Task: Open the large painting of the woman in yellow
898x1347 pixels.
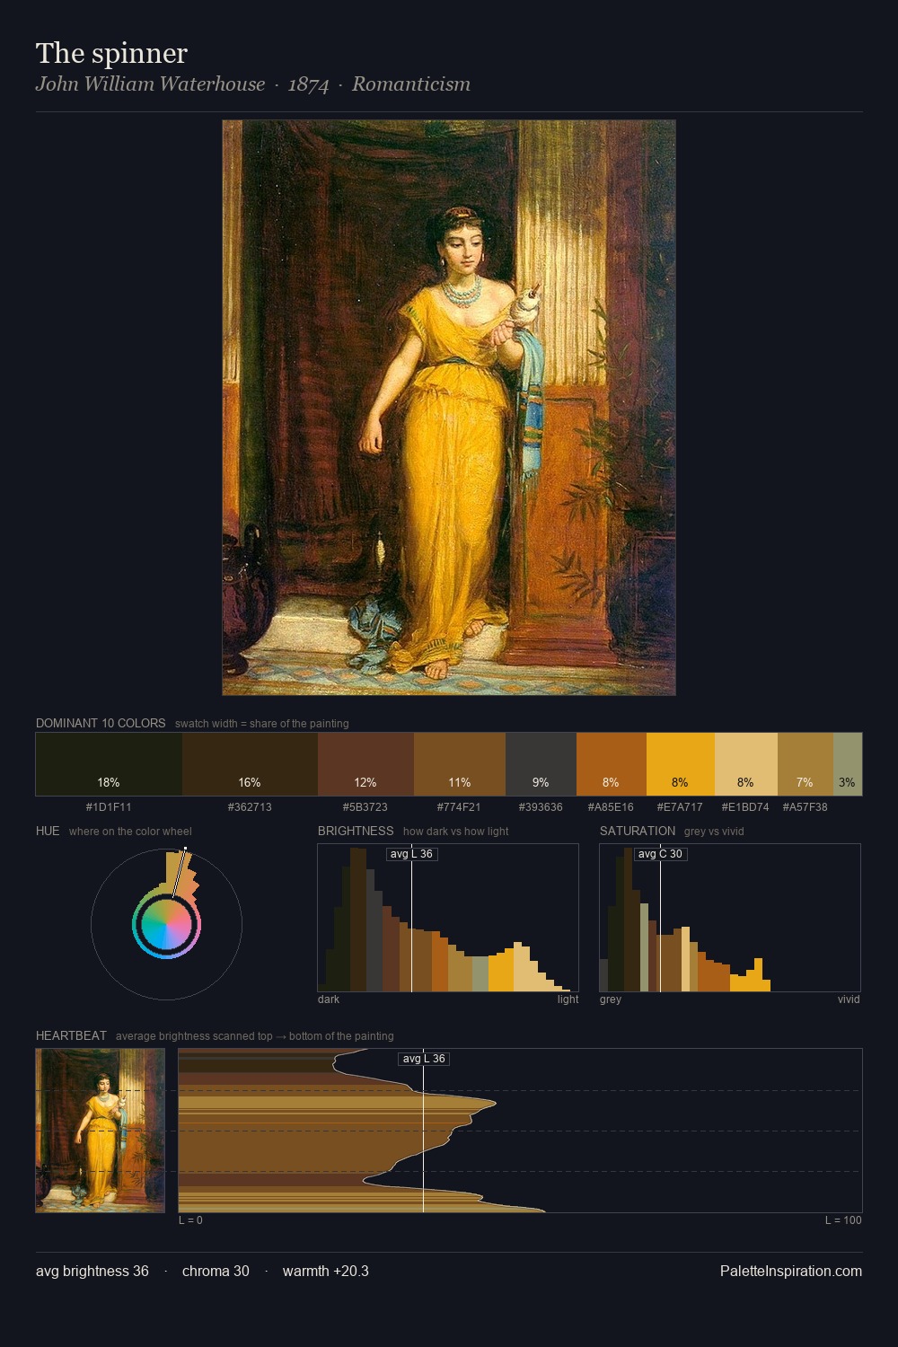Action: pos(449,408)
